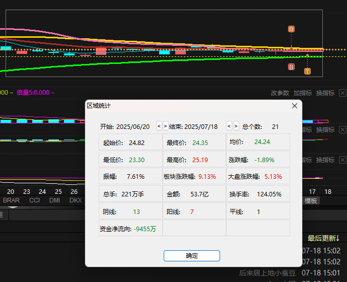Click the red B marker on chart

291,66
